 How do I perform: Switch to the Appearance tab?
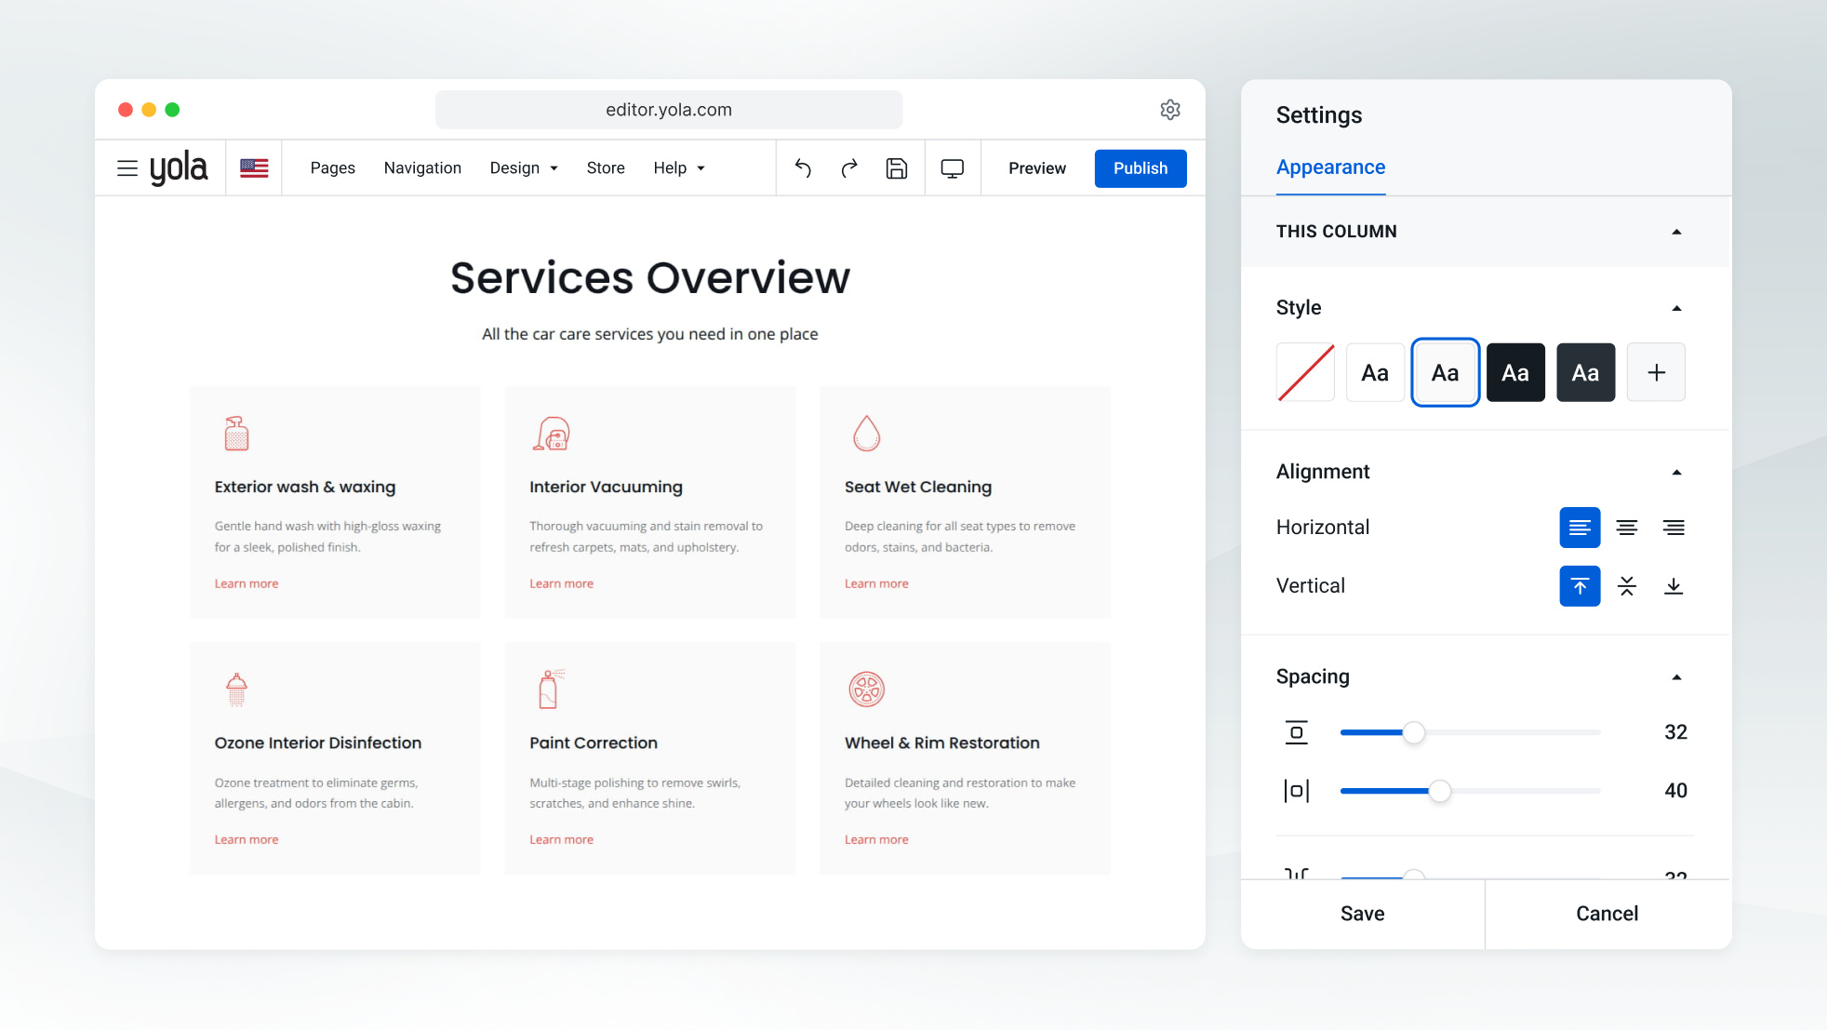click(x=1330, y=167)
